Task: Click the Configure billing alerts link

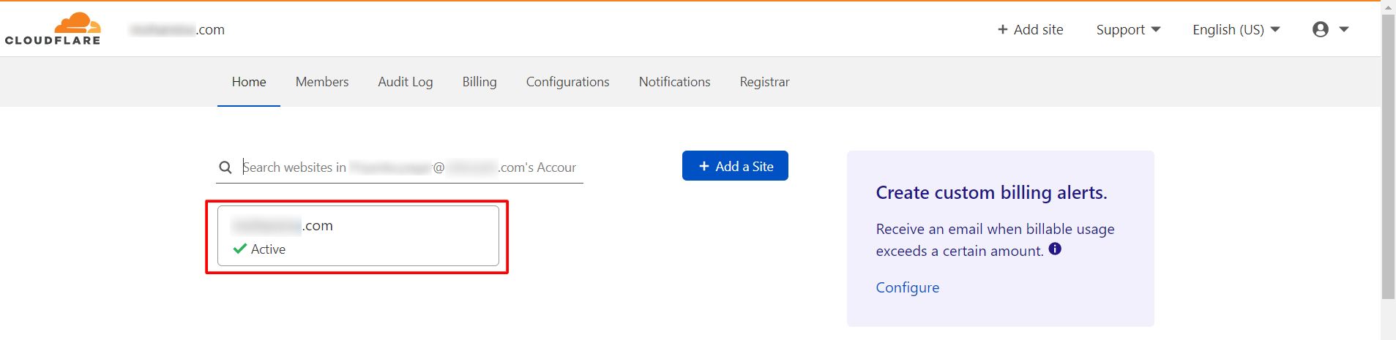Action: point(907,287)
